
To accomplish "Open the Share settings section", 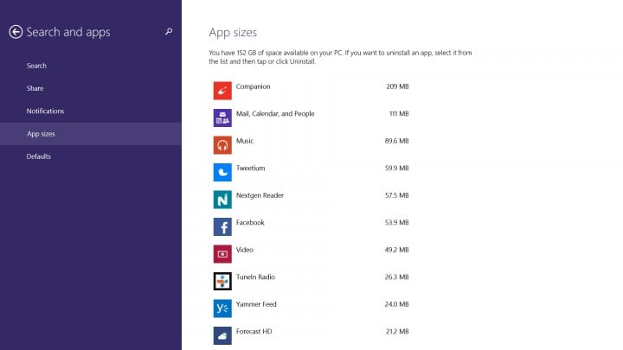I will pyautogui.click(x=91, y=88).
